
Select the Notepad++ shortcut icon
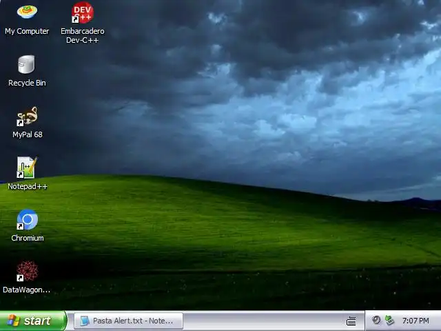tap(27, 168)
